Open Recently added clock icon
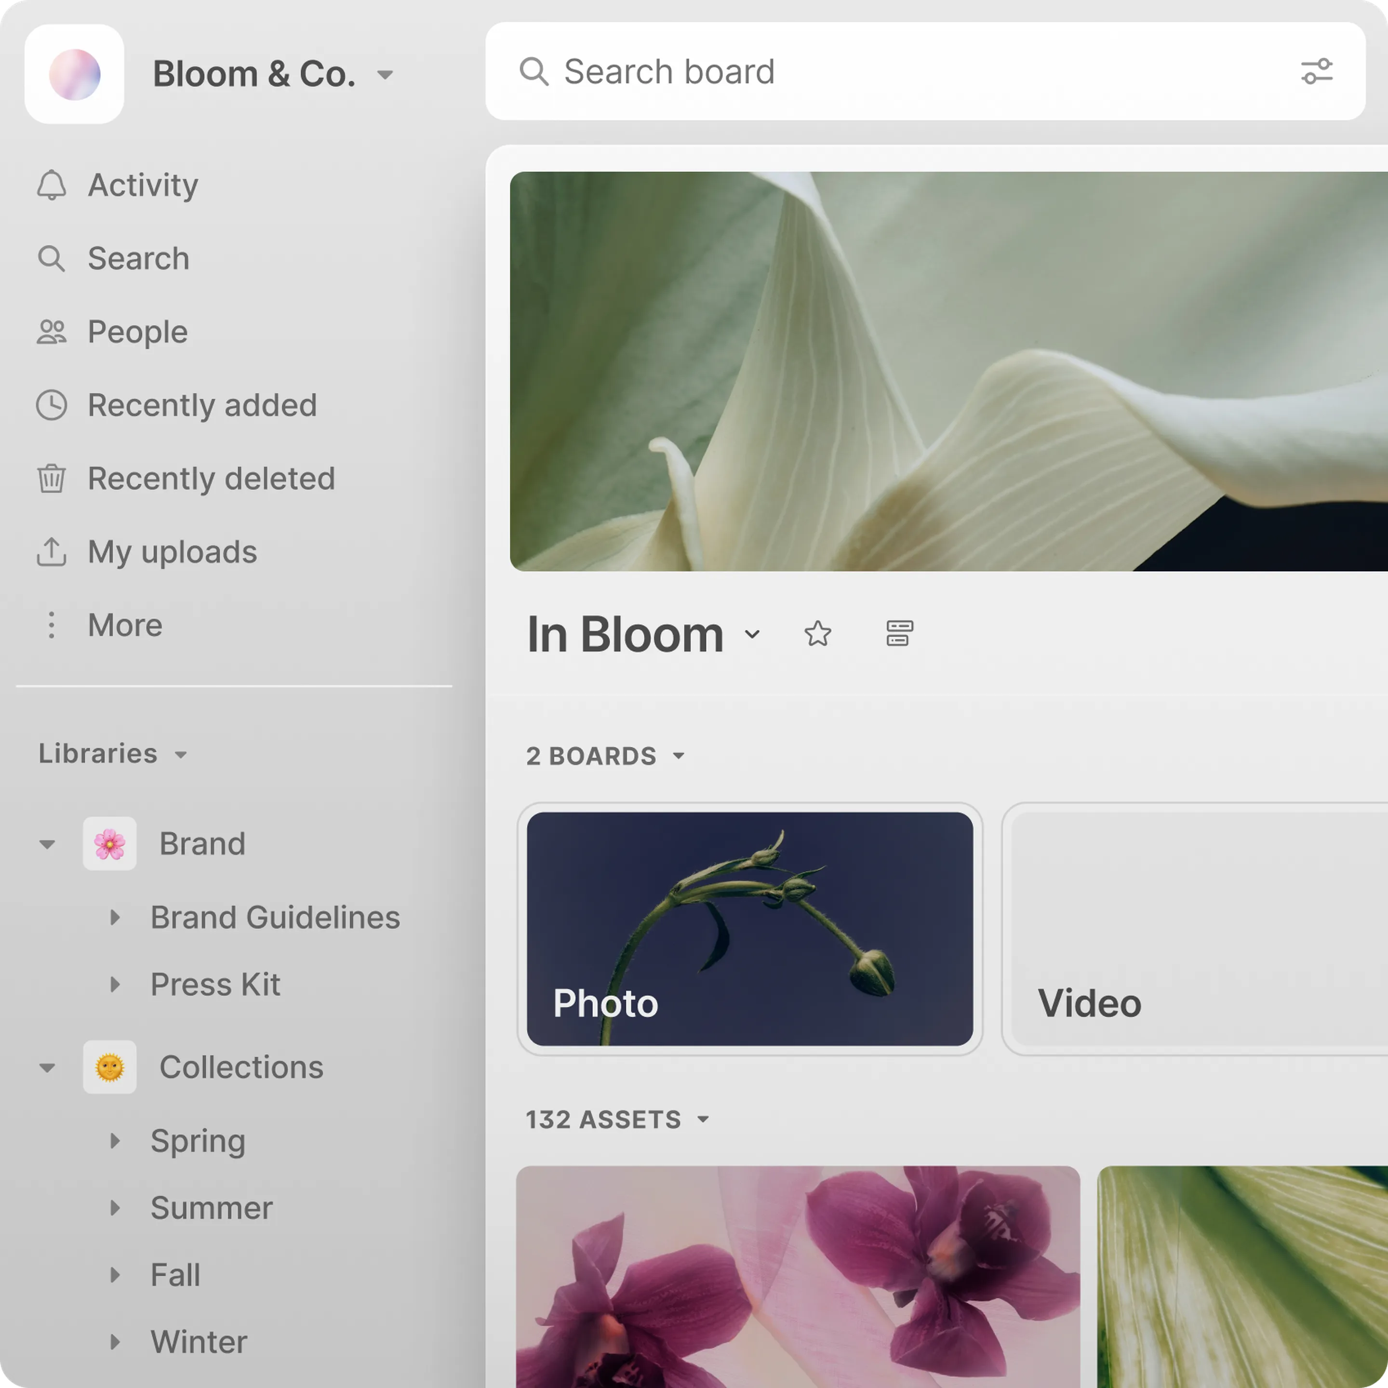The image size is (1388, 1388). [51, 405]
